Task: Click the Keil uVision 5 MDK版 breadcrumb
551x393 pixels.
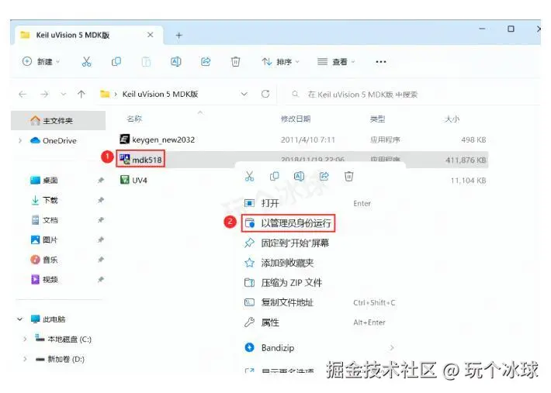Action: [x=160, y=94]
